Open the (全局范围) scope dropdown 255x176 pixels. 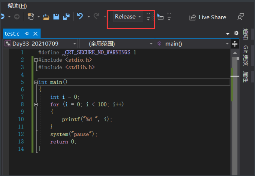click(x=117, y=44)
